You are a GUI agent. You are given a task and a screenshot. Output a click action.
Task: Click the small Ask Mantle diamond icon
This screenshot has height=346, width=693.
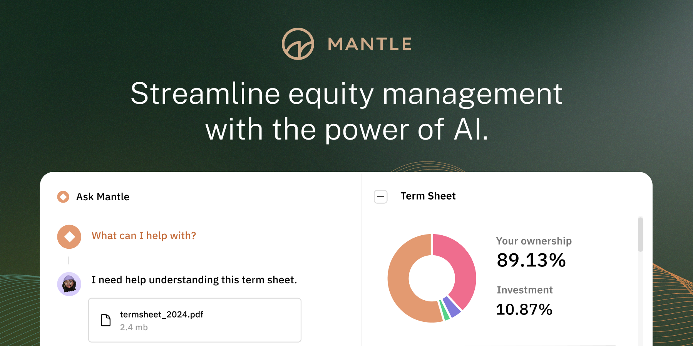63,197
